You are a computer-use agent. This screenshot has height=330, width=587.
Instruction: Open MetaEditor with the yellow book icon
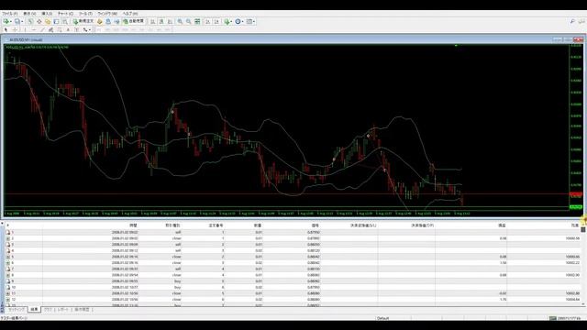100,21
